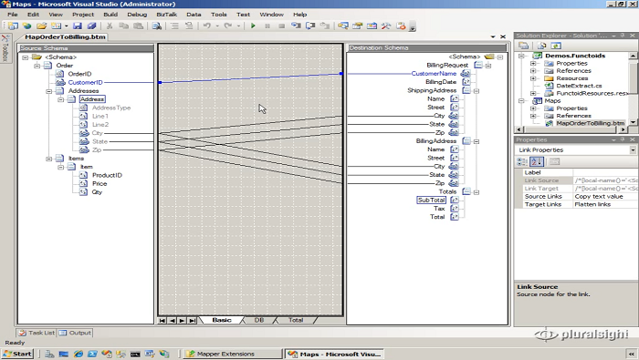Select the Basic grid page tab

tap(222, 320)
